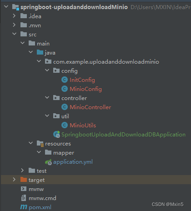
Task: Collapse the resources folder chevron
Action: tap(31, 143)
